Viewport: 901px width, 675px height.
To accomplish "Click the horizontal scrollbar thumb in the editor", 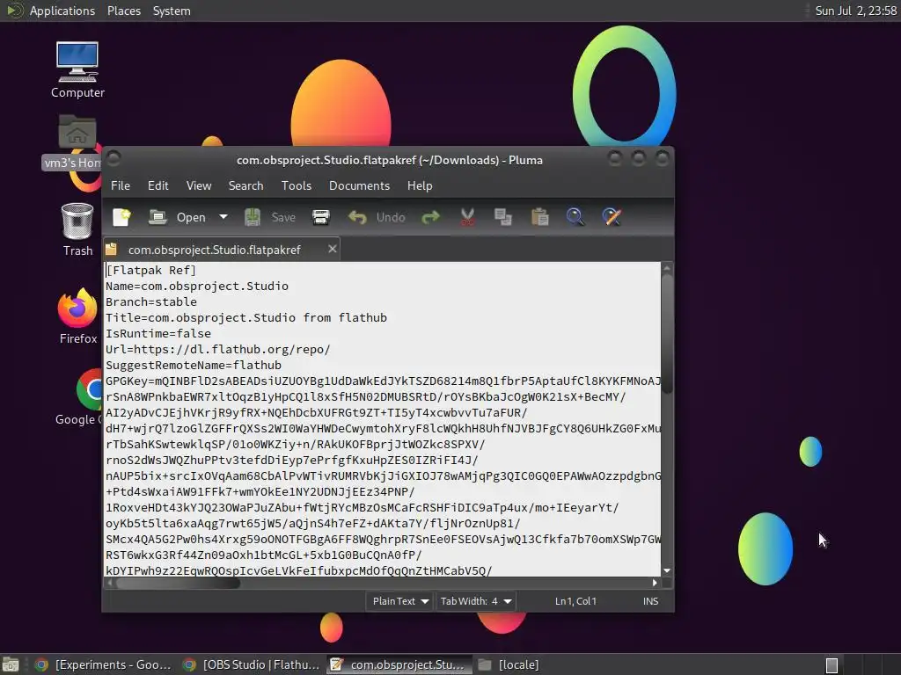I will [178, 583].
